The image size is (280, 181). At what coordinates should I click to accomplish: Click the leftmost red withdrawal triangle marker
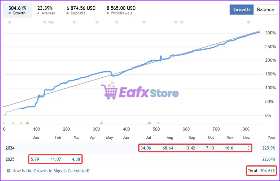(10, 22)
